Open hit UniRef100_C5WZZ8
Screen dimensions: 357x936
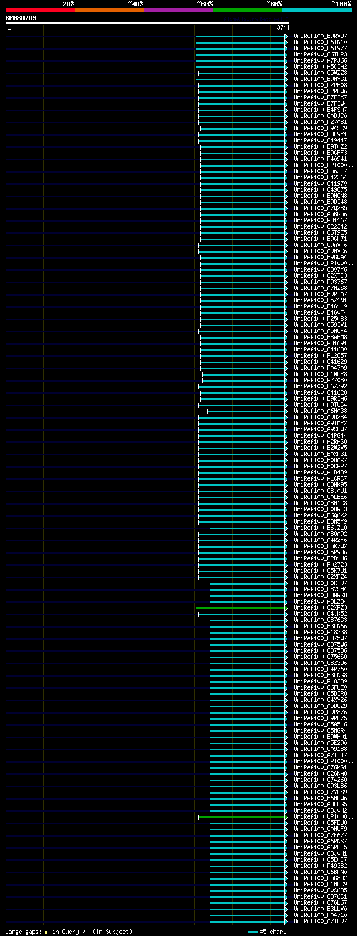(320, 73)
